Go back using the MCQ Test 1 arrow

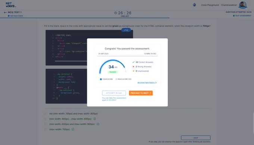tap(5, 12)
